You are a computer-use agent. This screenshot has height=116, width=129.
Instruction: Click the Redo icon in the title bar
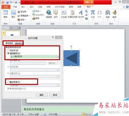tap(16, 2)
